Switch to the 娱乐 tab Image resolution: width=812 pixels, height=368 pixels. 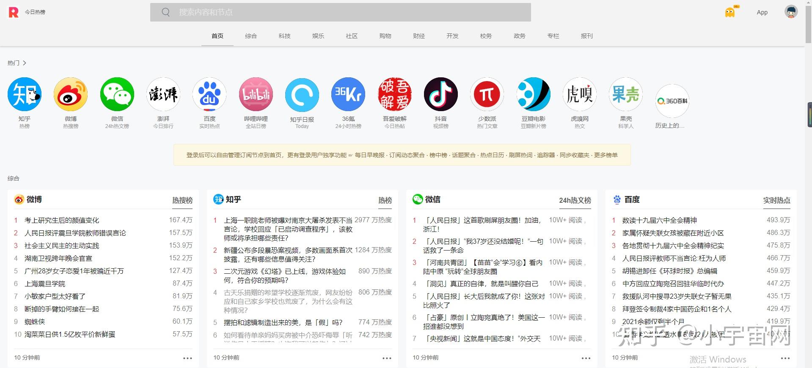318,36
